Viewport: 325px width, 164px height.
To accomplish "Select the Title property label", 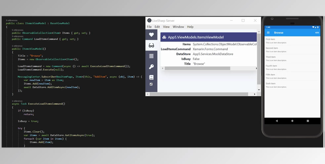I will pyautogui.click(x=187, y=64).
